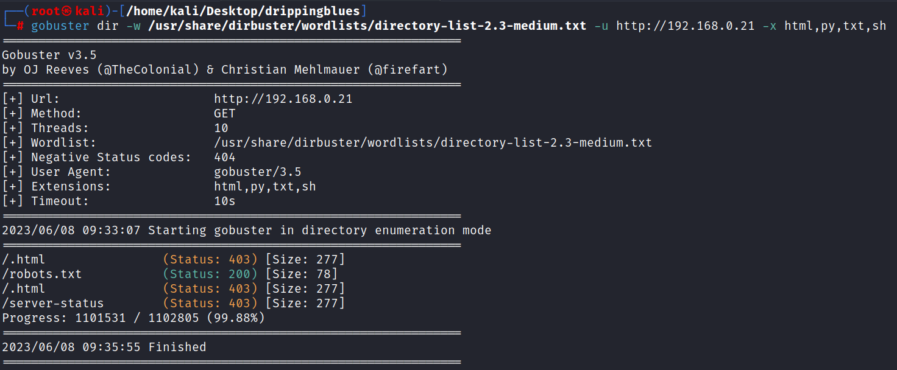
Task: Click the Gobuster v3.5 version banner
Action: (x=49, y=55)
